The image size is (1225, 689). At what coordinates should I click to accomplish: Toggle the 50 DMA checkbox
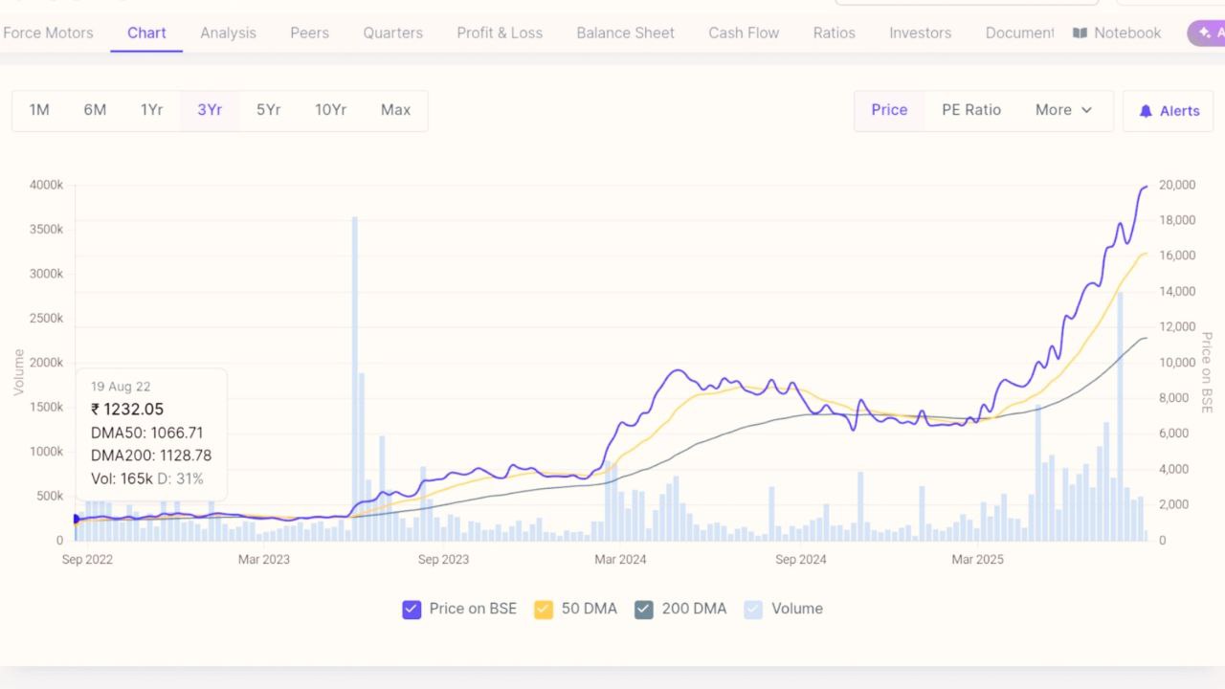click(544, 609)
